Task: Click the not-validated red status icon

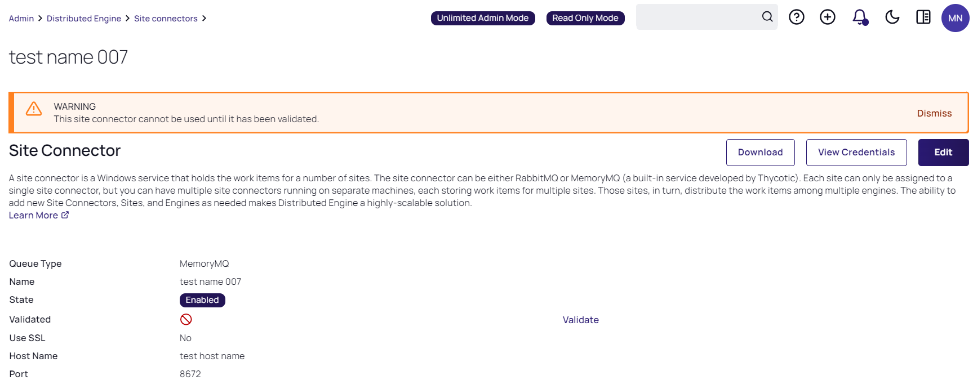Action: pos(186,320)
